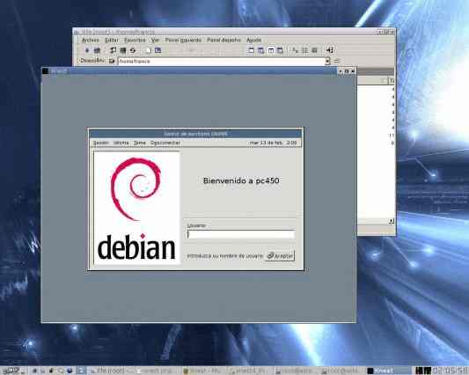The width and height of the screenshot is (469, 375).
Task: Click the Usuario input field
Action: pos(241,234)
